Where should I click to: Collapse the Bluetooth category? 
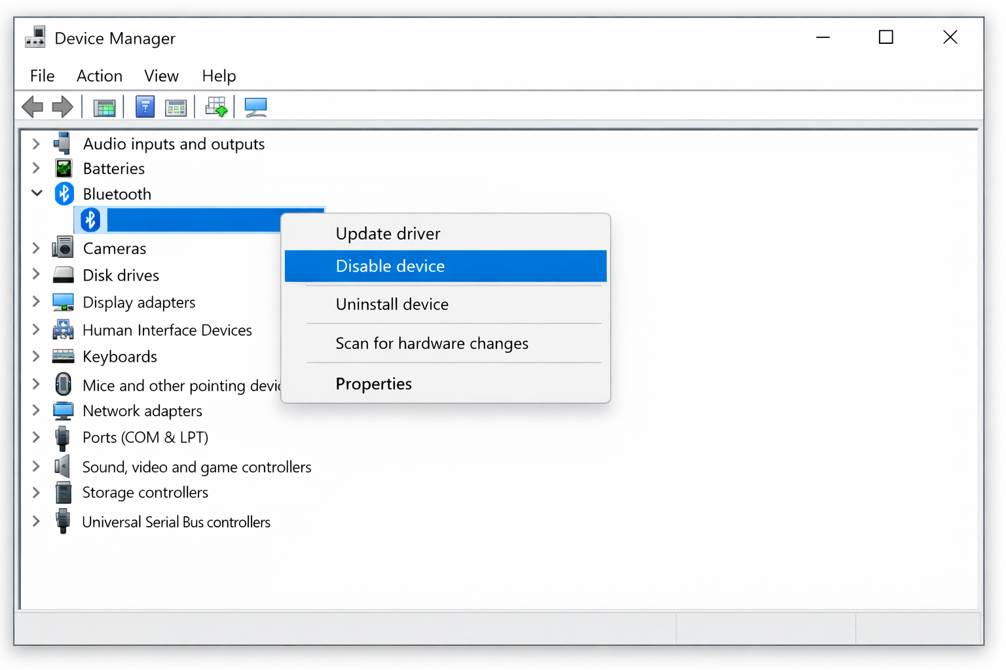pos(37,193)
